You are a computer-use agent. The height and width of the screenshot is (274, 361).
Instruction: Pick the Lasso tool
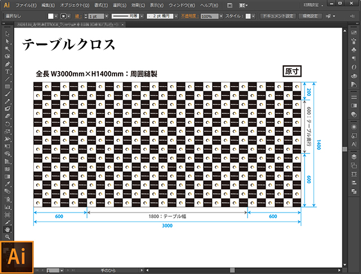pyautogui.click(x=7, y=56)
